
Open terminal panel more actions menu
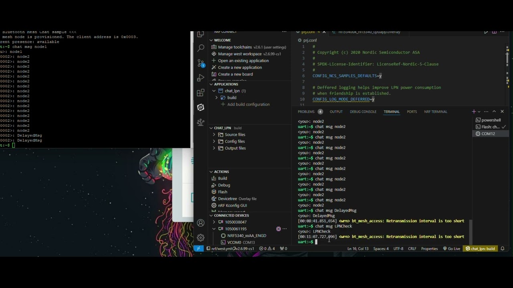[x=486, y=112]
